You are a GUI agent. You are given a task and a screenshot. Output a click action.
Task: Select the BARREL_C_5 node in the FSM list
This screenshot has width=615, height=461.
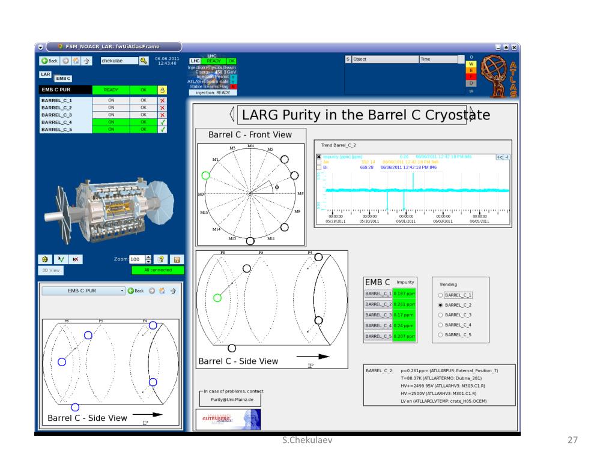(66, 130)
